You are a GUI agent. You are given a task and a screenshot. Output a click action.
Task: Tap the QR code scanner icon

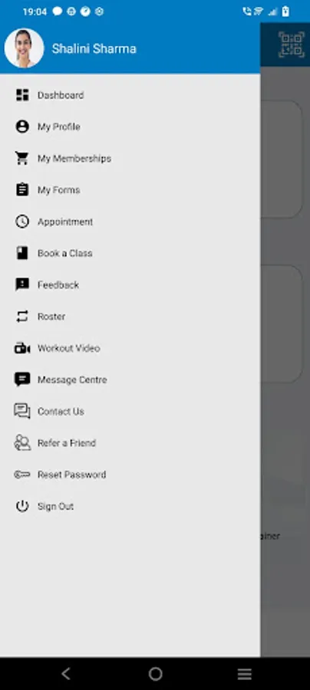click(291, 44)
